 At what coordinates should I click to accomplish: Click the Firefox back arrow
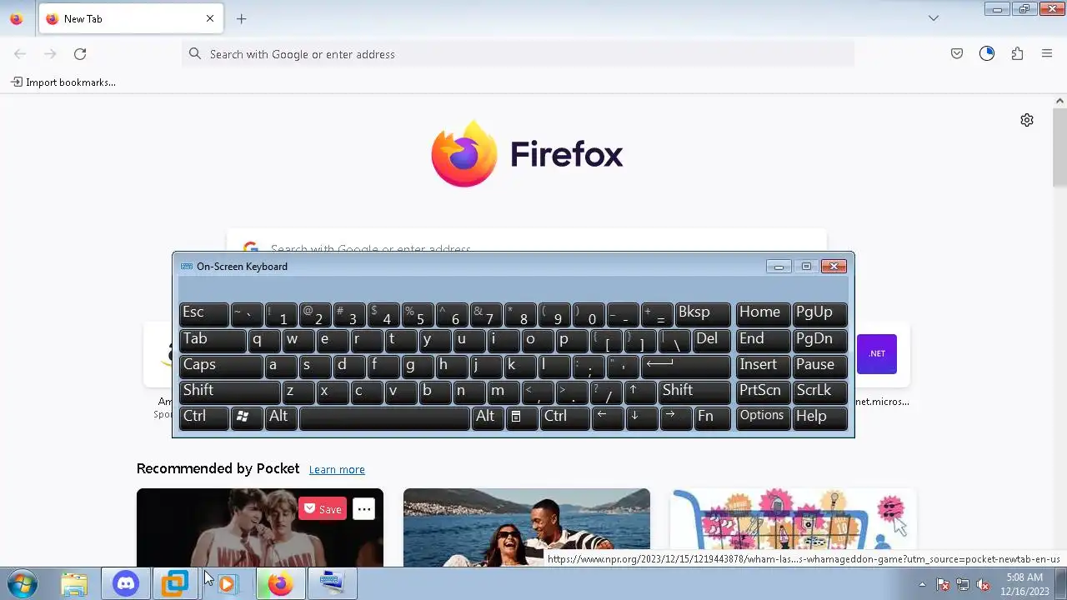point(20,54)
